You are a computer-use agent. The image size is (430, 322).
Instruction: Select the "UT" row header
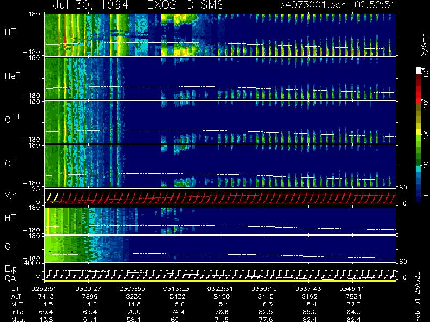tap(16, 289)
